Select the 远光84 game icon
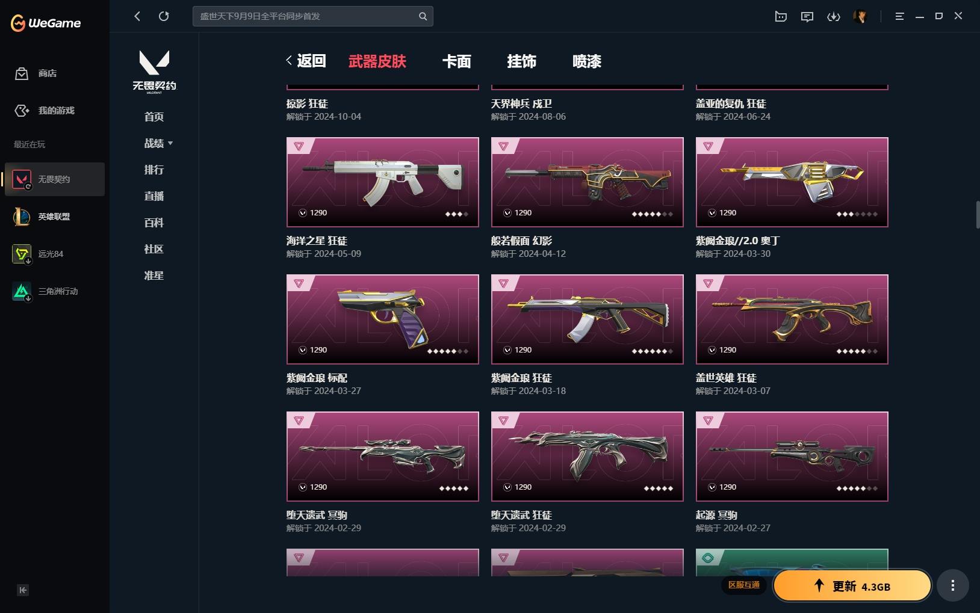 [x=22, y=254]
